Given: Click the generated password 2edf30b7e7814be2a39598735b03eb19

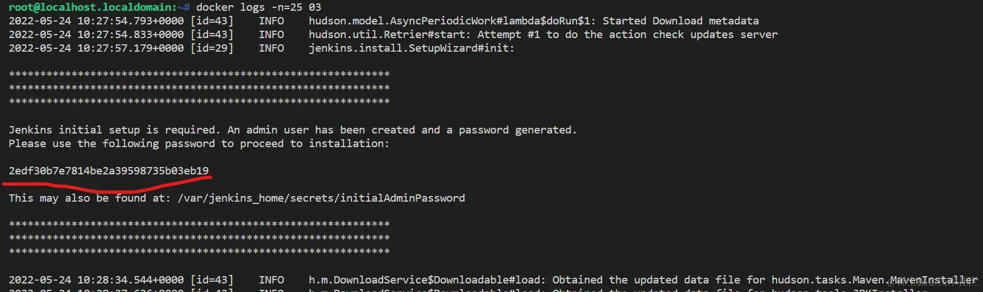Looking at the screenshot, I should (x=109, y=171).
